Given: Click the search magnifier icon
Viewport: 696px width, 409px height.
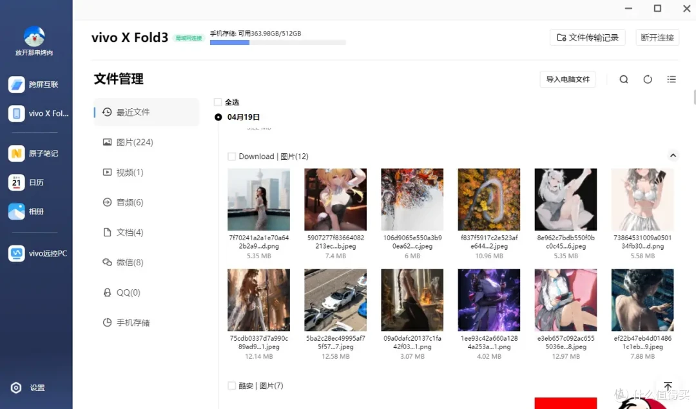Looking at the screenshot, I should pyautogui.click(x=624, y=79).
